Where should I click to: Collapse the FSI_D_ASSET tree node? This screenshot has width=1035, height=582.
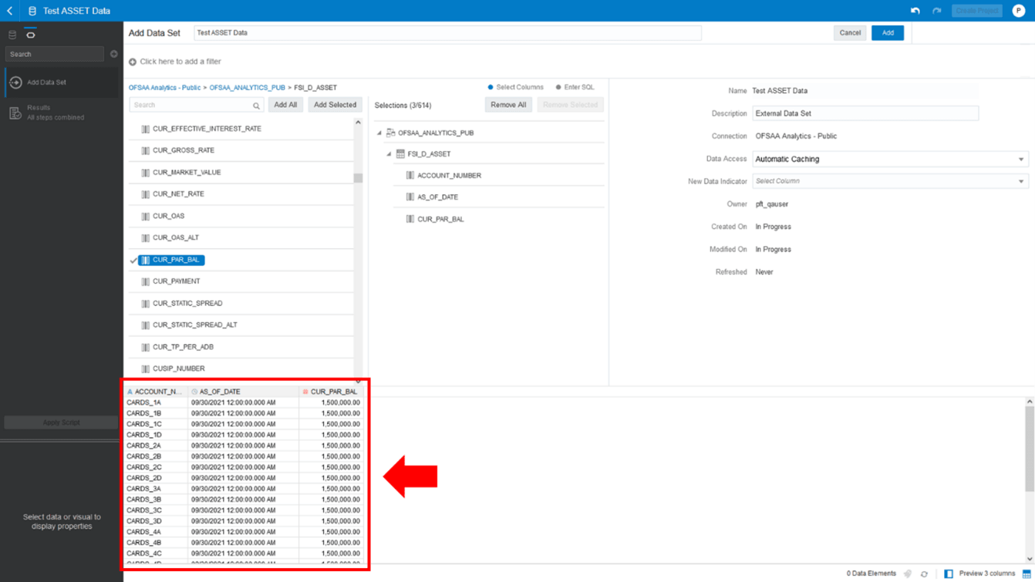[388, 153]
